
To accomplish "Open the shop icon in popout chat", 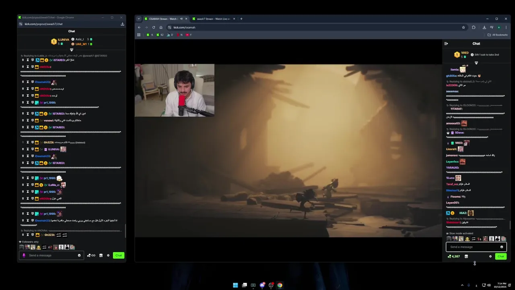I will [x=101, y=255].
